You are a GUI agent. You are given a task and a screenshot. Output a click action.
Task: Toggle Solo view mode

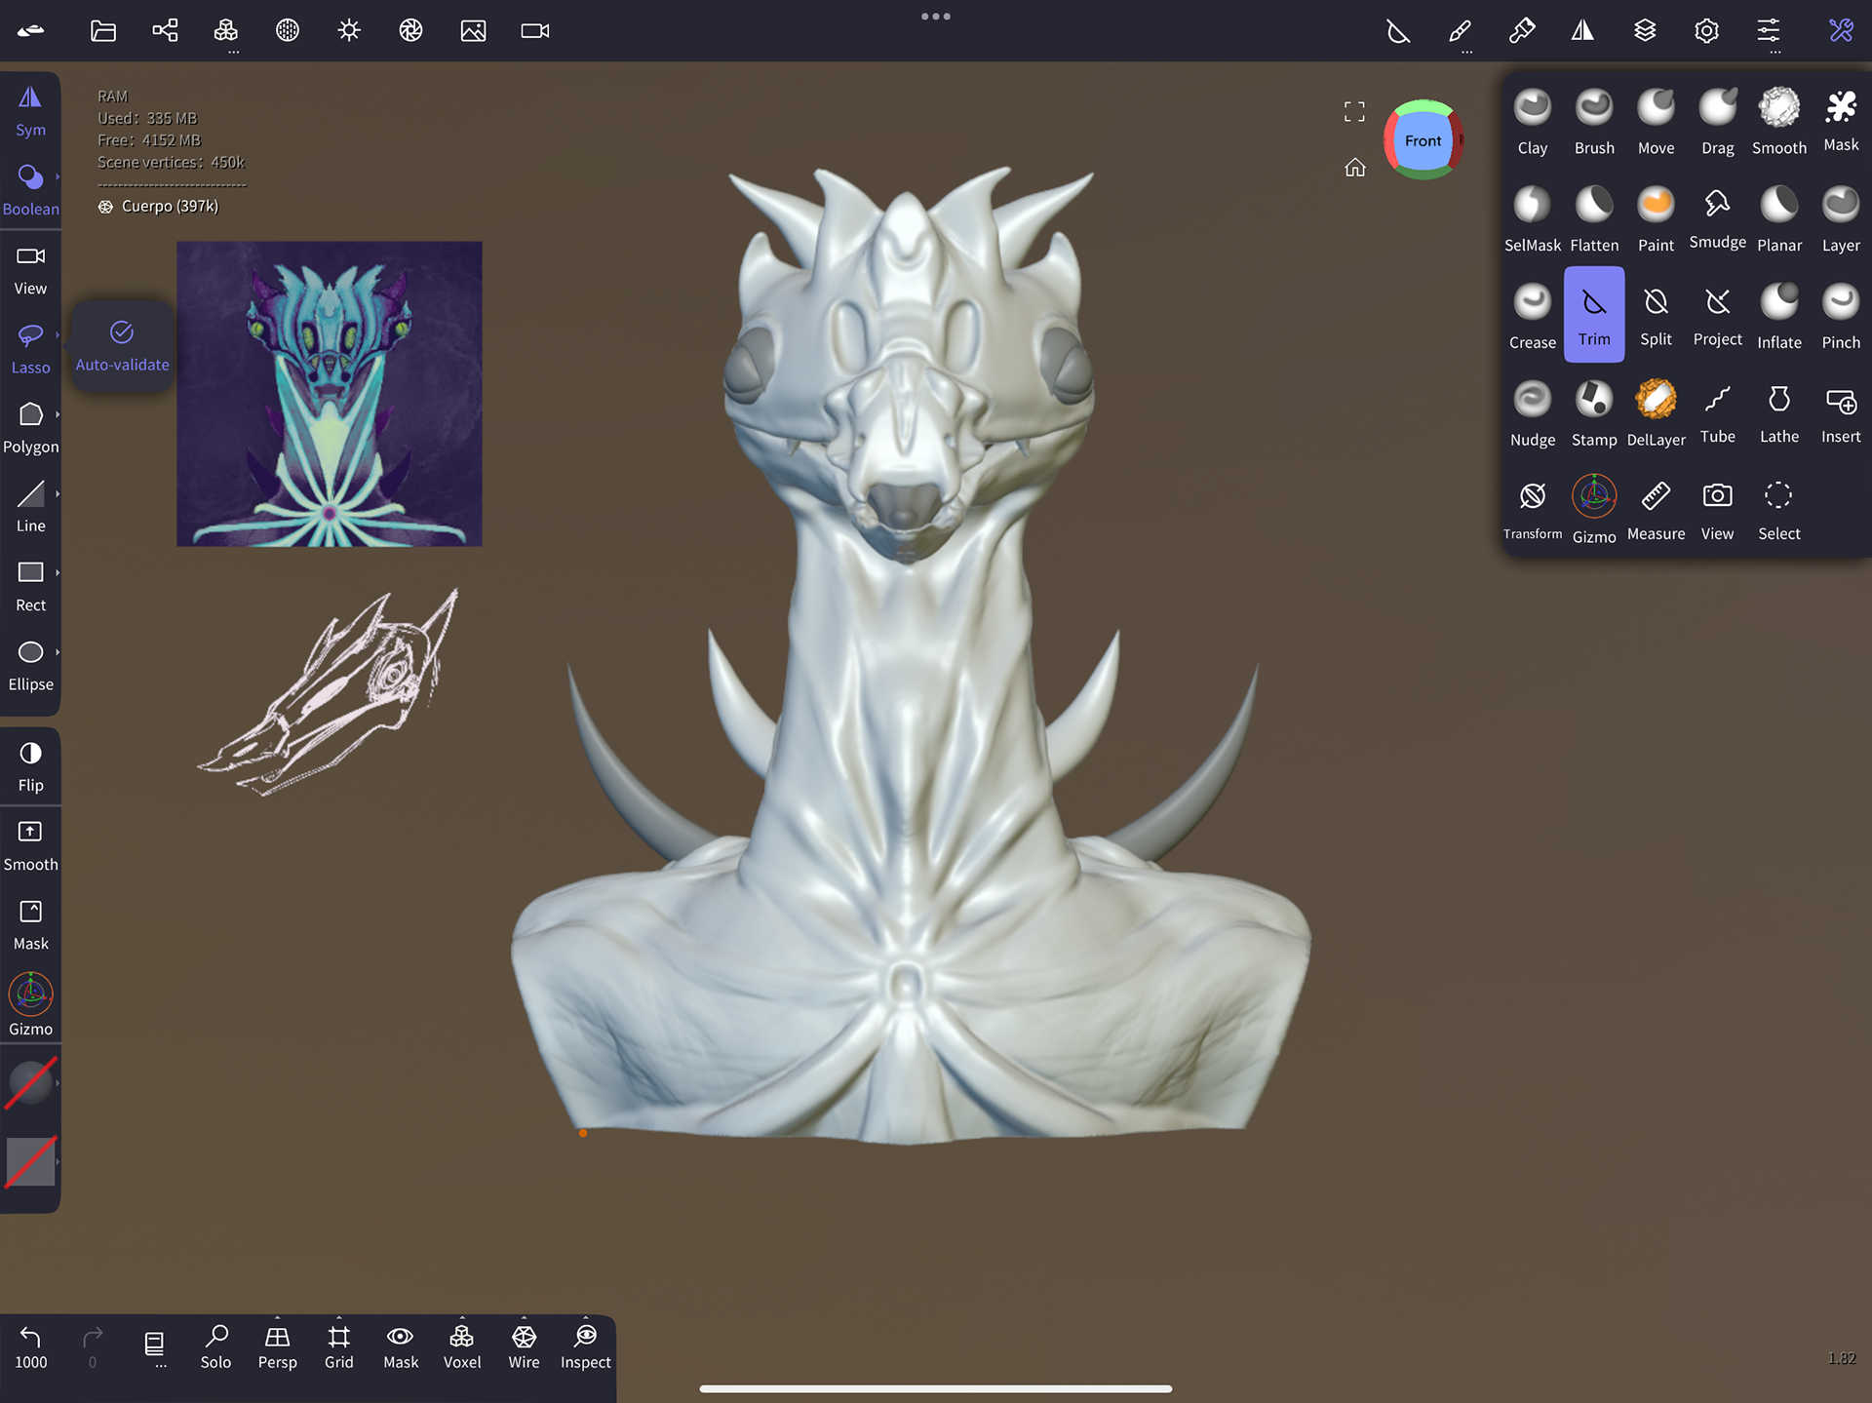[x=215, y=1346]
